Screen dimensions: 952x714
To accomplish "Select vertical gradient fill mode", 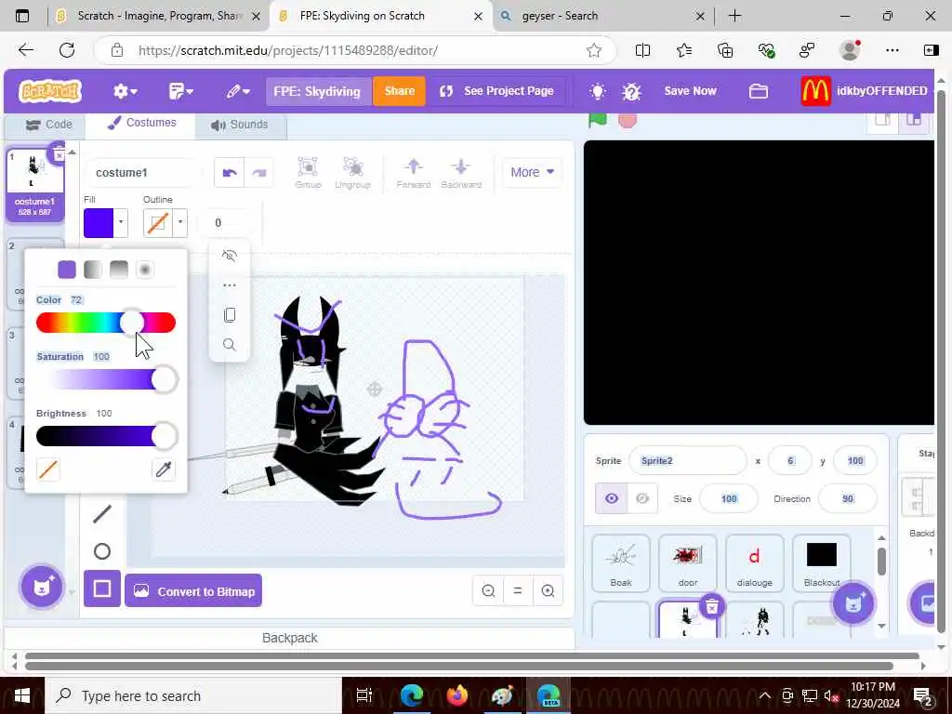I will click(x=119, y=270).
